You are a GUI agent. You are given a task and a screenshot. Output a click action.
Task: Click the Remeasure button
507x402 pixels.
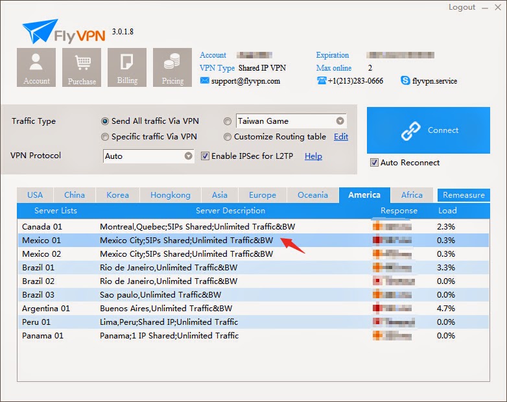coord(464,195)
